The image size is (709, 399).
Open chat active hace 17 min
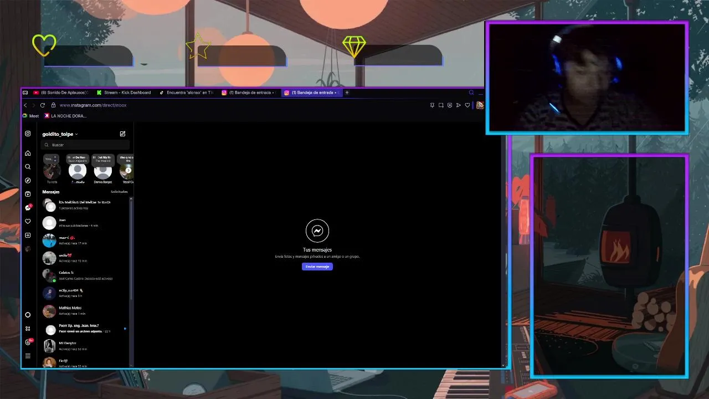pyautogui.click(x=85, y=241)
